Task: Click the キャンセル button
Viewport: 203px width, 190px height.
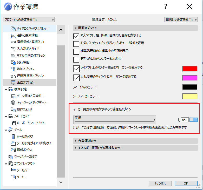Action: point(160,184)
